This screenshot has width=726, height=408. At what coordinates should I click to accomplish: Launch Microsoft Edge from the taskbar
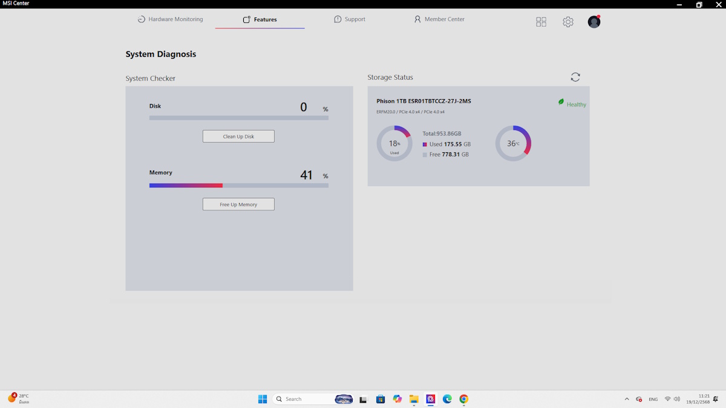pyautogui.click(x=447, y=399)
